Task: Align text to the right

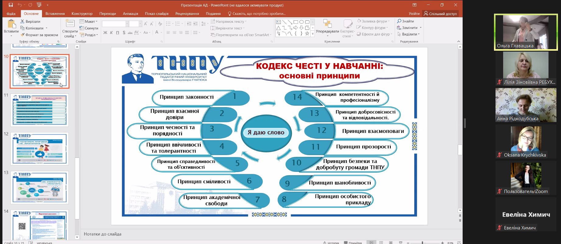Action: 181,32
